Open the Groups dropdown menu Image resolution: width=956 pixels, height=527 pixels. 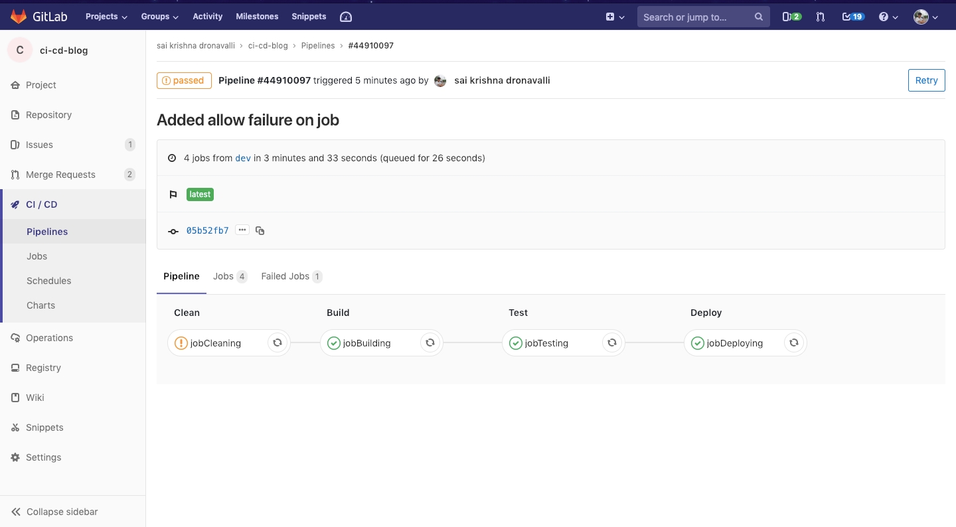click(160, 17)
